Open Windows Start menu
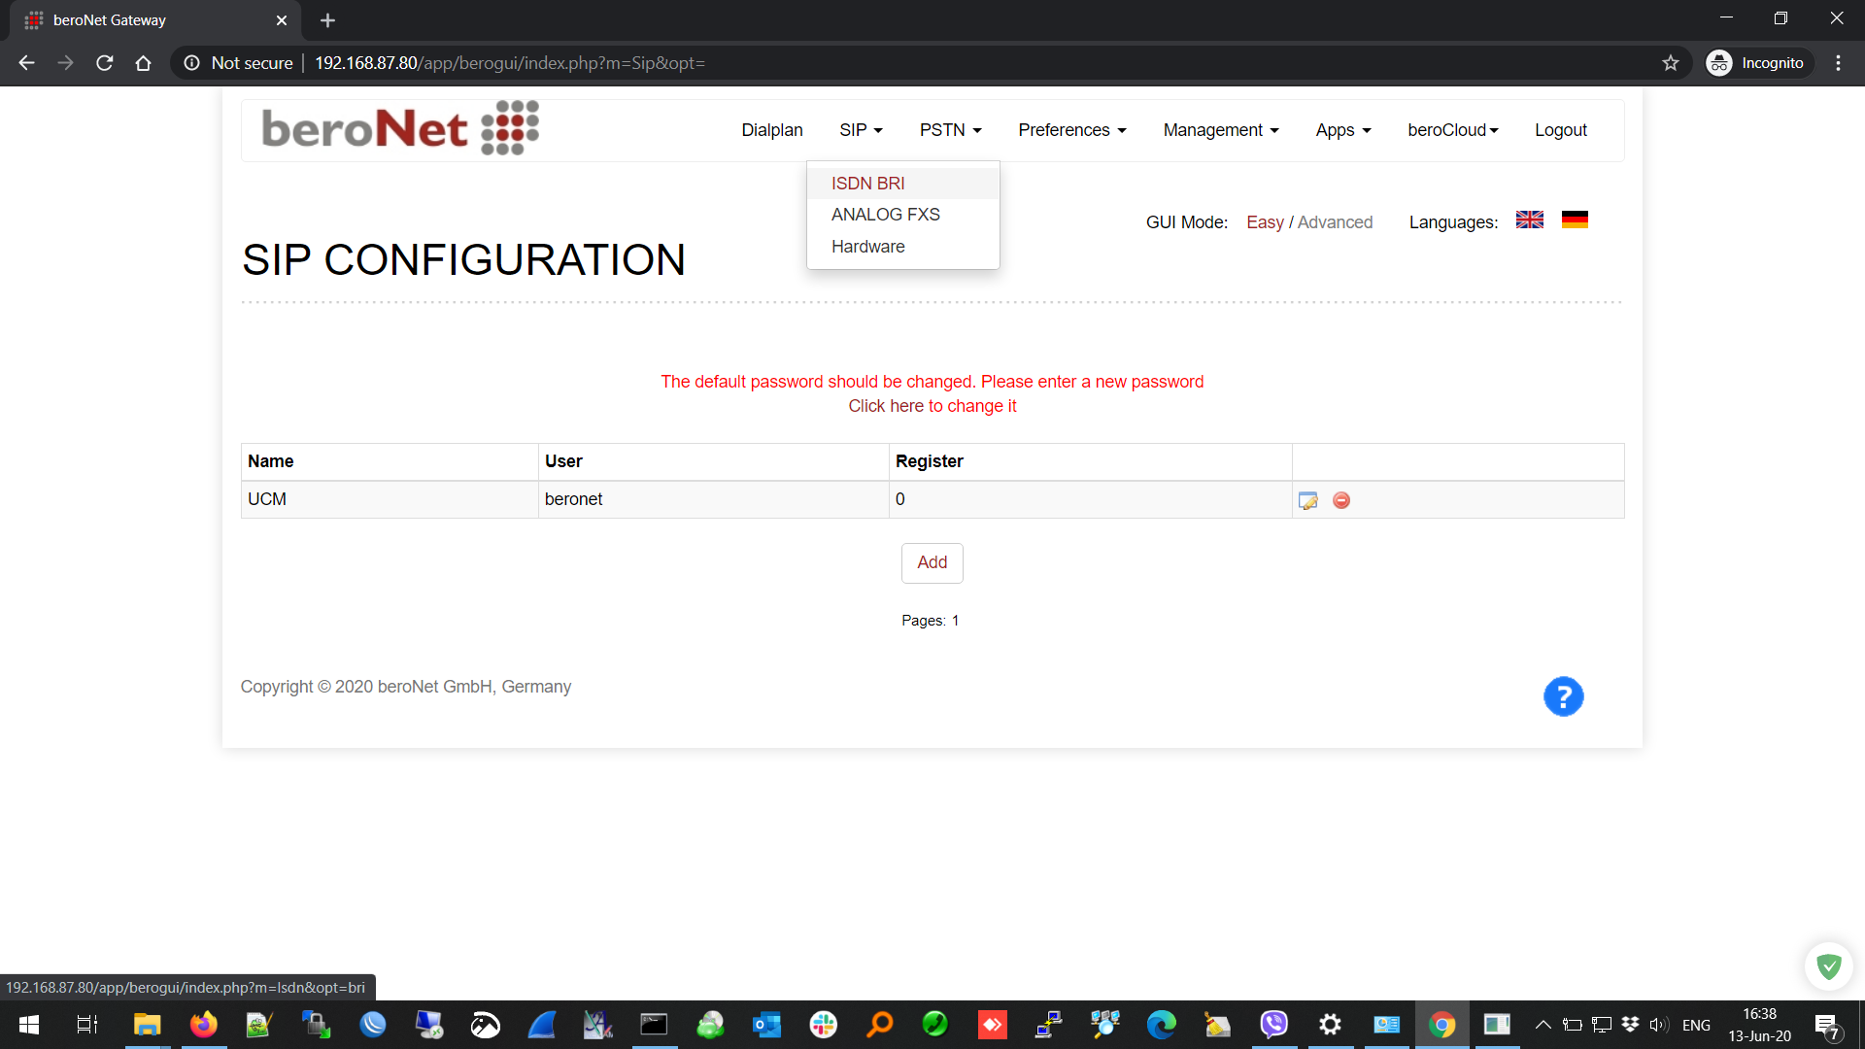 point(29,1025)
